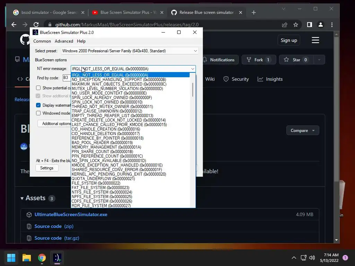This screenshot has height=266, width=355.
Task: Open the Chrome side panel icon
Action: pyautogui.click(x=310, y=25)
